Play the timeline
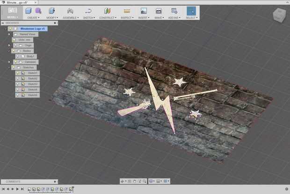This screenshot has width=290, height=194. 17,189
